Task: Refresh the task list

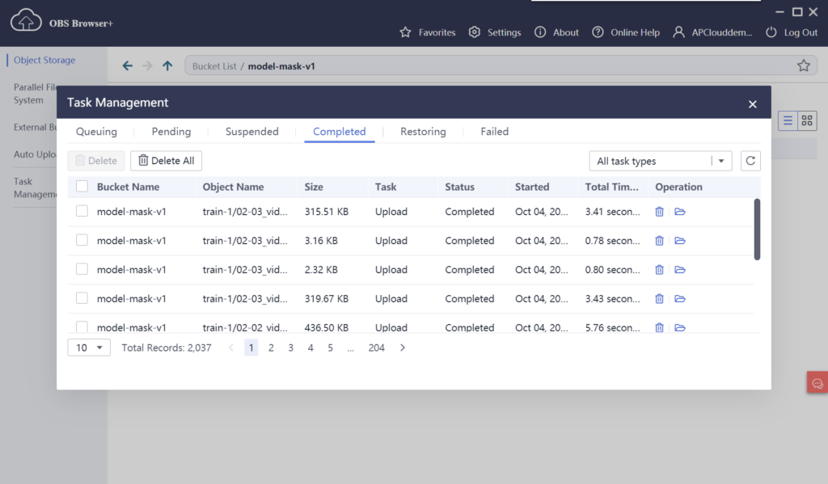Action: coord(750,161)
